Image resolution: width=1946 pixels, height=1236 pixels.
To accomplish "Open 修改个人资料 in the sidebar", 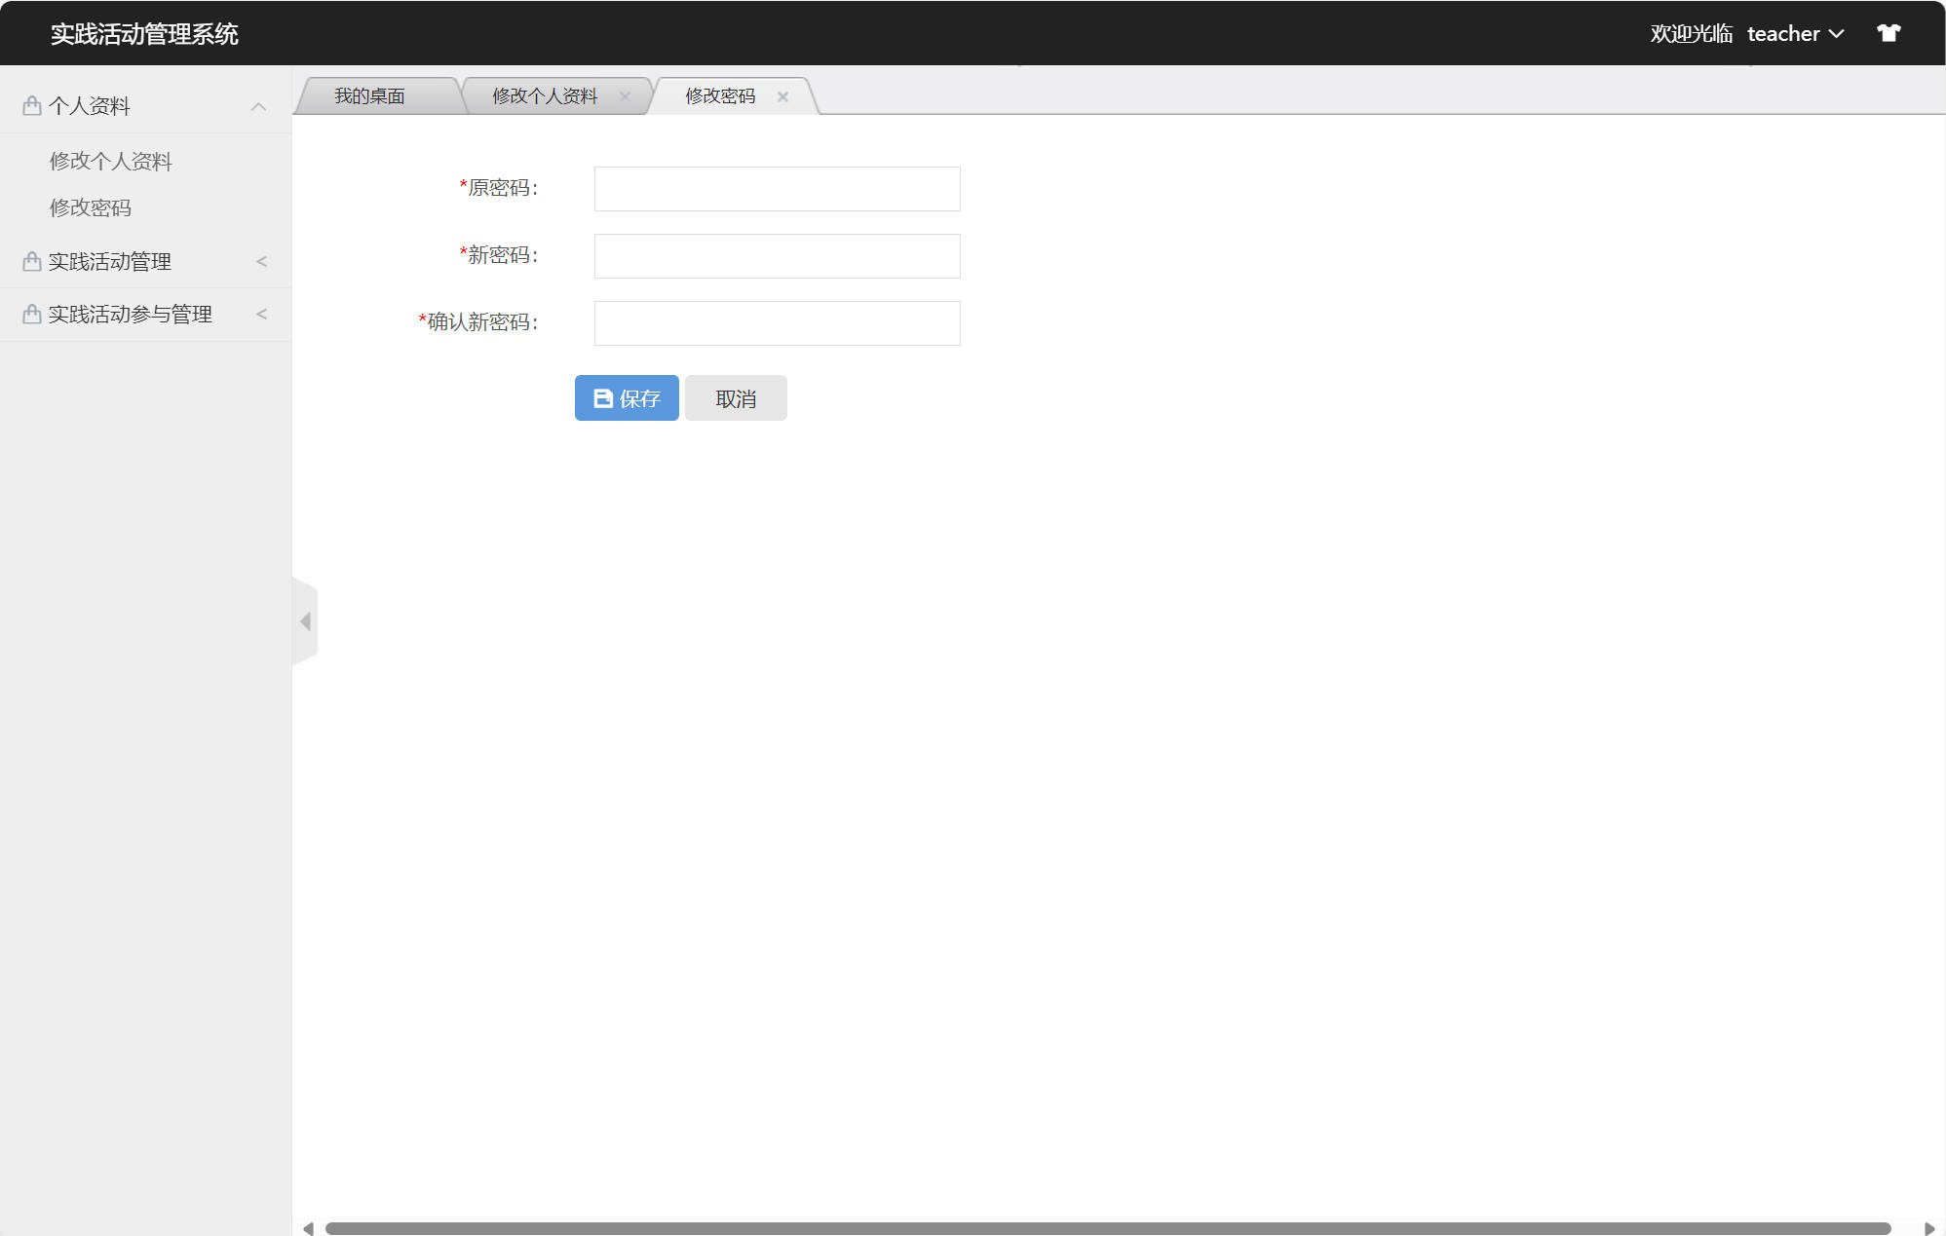I will tap(111, 161).
